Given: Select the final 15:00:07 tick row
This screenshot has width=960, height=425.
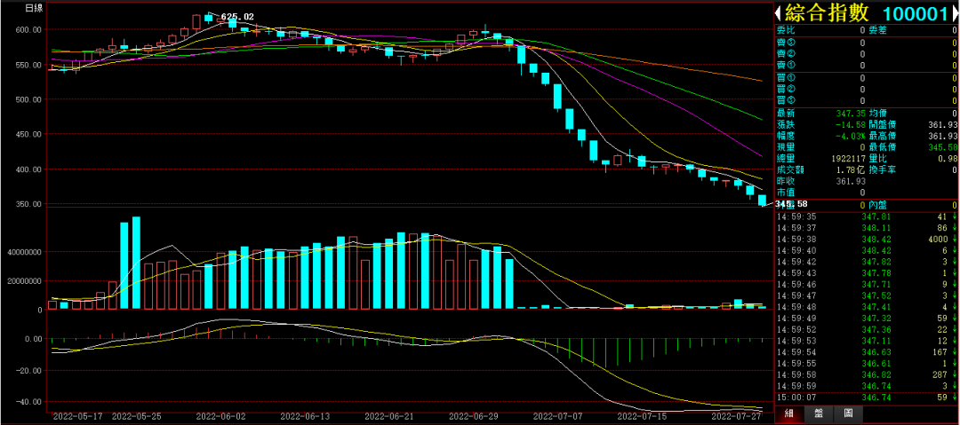Looking at the screenshot, I should click(867, 397).
